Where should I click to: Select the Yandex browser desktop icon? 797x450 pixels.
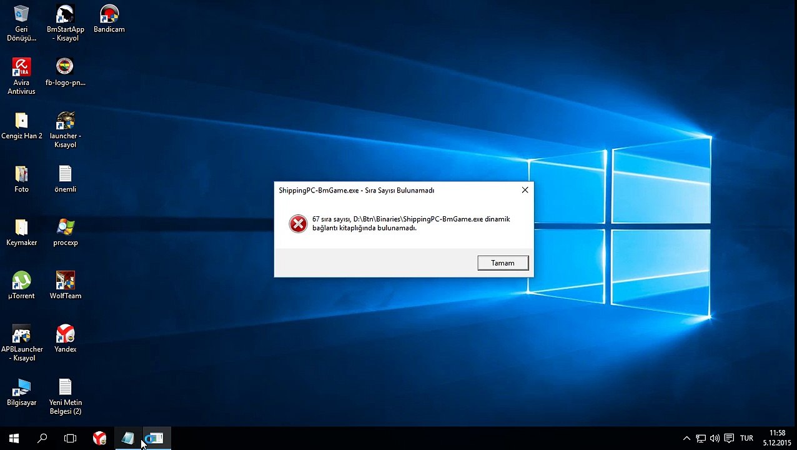(65, 339)
